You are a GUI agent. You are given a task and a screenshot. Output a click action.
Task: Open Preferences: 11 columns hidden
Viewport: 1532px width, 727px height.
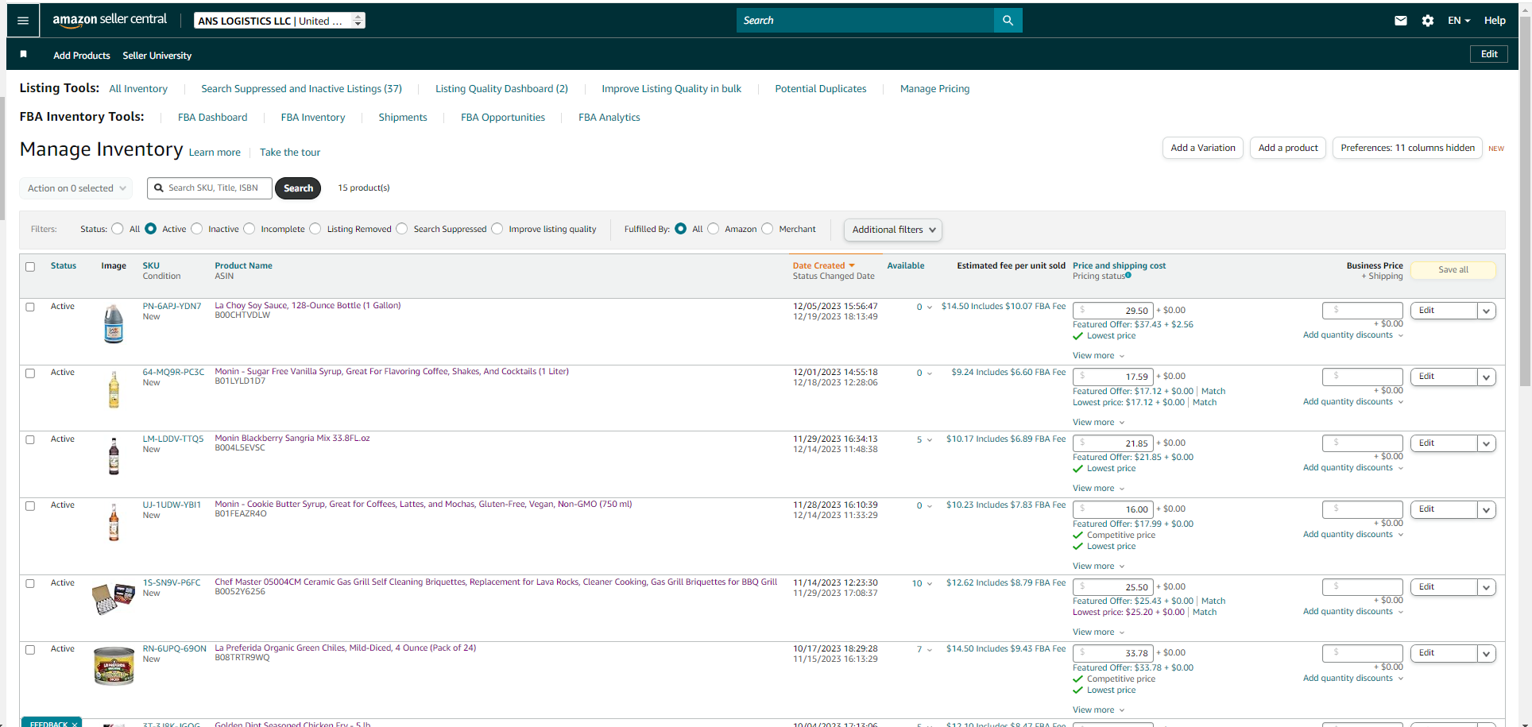point(1407,148)
